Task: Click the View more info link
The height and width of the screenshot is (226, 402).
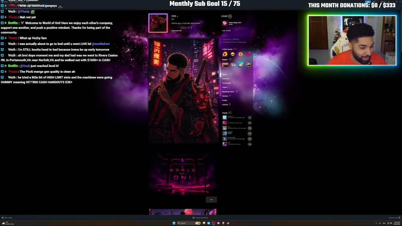Action: pos(176,30)
